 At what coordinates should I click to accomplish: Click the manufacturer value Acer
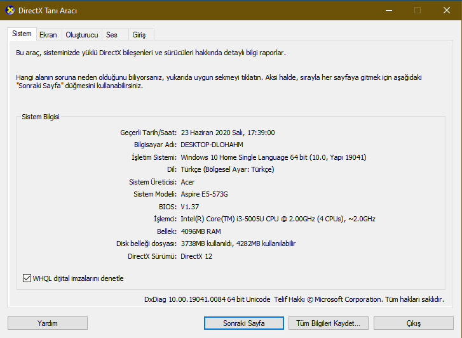pos(187,182)
